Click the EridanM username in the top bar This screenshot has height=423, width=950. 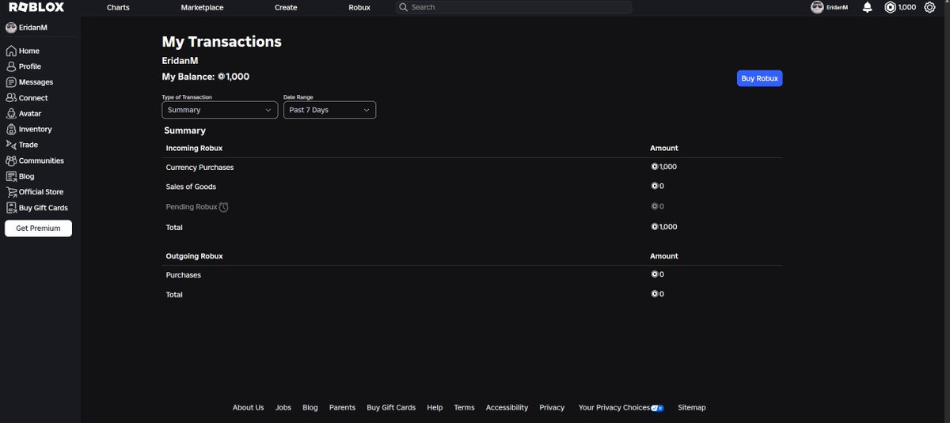(x=838, y=7)
